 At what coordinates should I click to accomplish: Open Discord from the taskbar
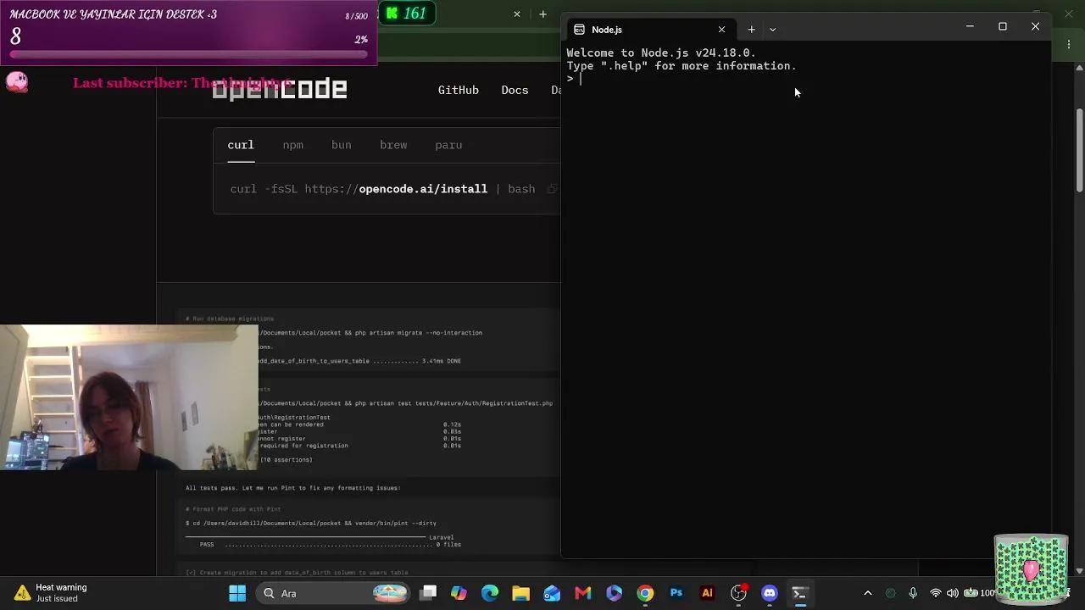pyautogui.click(x=770, y=593)
